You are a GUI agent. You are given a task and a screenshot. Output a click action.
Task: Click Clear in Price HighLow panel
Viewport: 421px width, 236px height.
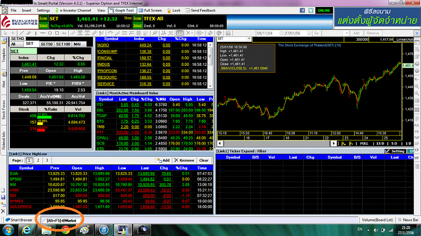204,160
